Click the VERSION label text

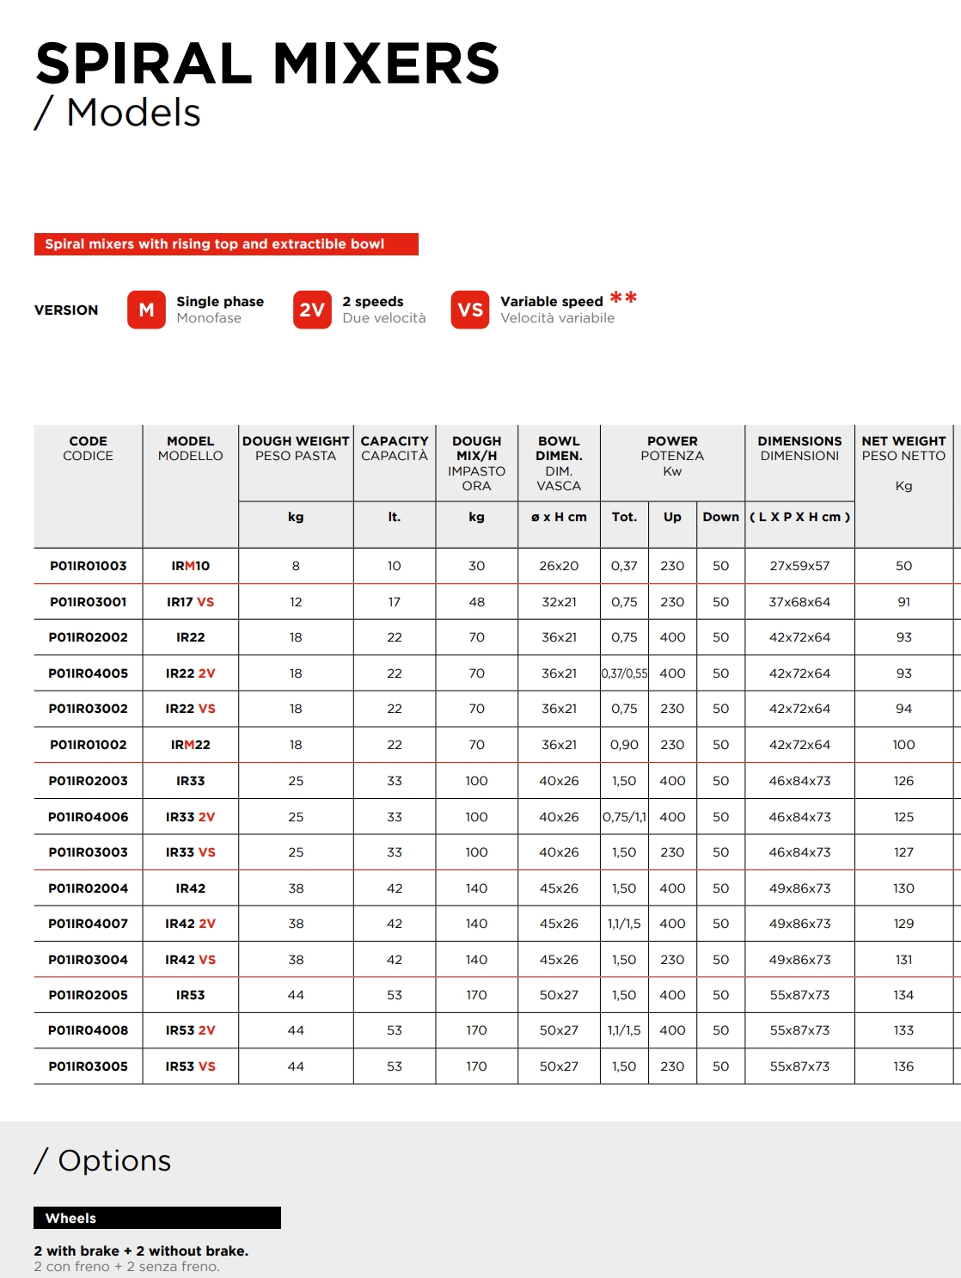click(x=66, y=310)
